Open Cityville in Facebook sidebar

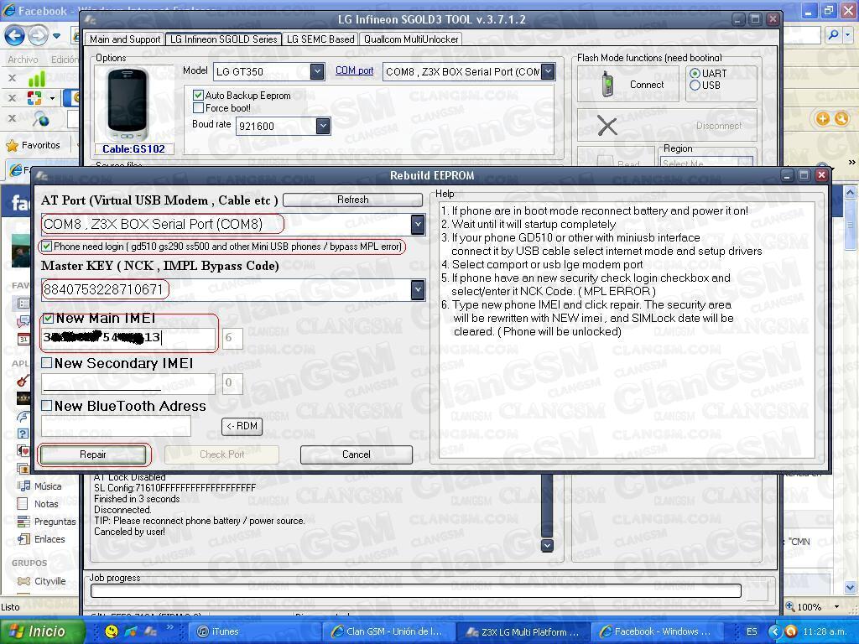pos(49,581)
